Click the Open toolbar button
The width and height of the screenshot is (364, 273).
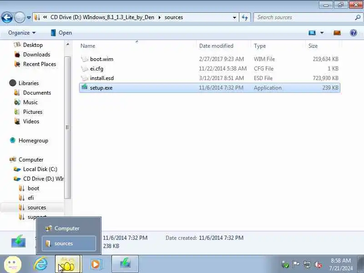tap(61, 33)
